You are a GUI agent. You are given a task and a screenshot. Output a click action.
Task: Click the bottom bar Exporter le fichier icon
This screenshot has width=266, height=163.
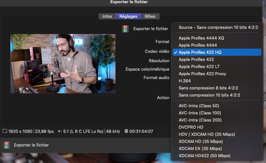tap(6, 145)
